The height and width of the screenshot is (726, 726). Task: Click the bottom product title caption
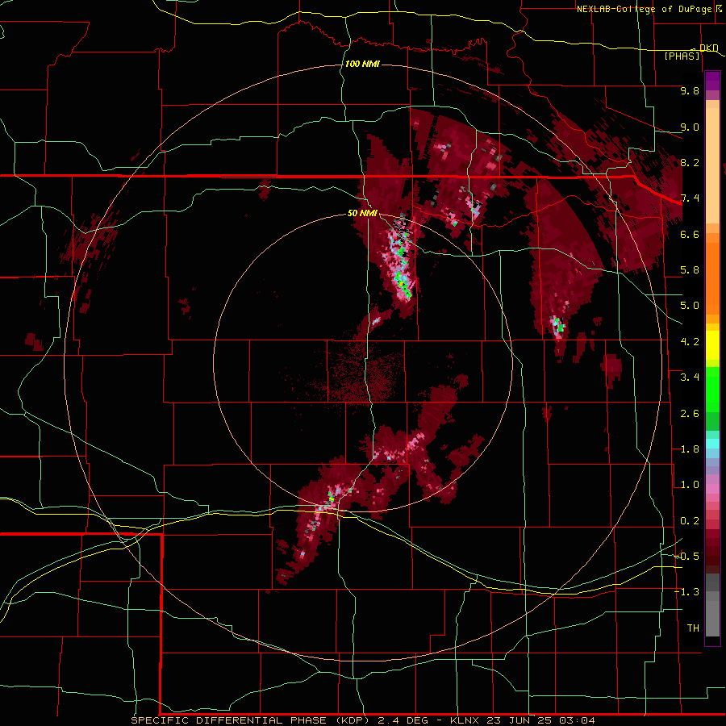click(363, 720)
